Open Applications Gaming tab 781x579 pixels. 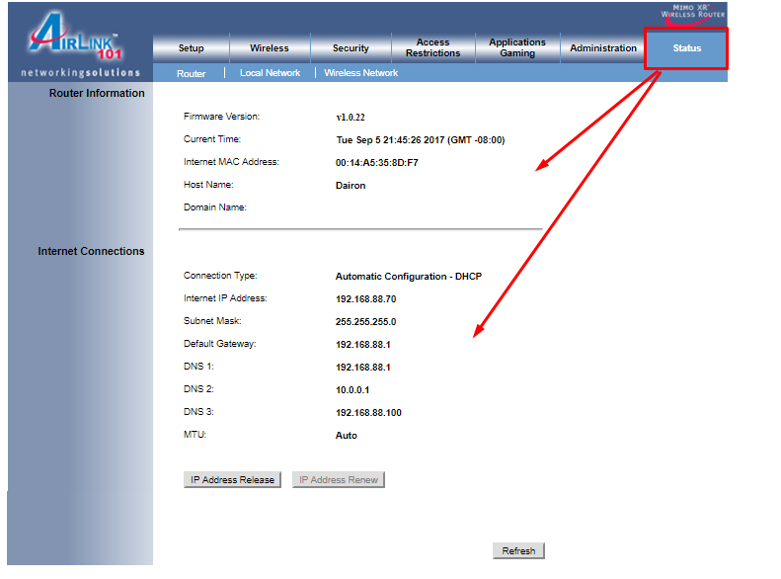click(x=517, y=47)
